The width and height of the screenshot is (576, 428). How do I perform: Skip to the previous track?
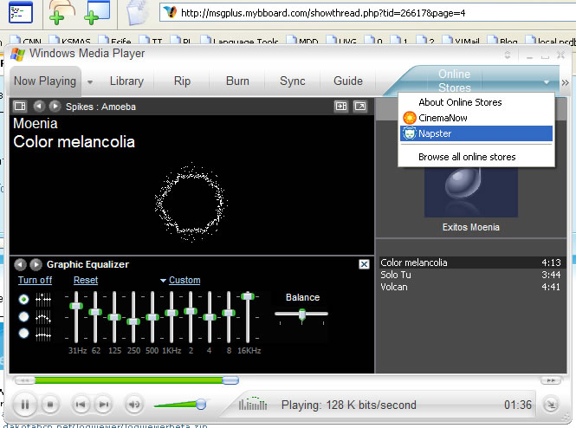tap(81, 404)
